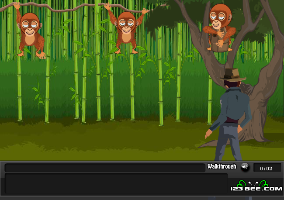Click the explorer's brown hat
284x200 pixels.
click(x=232, y=75)
